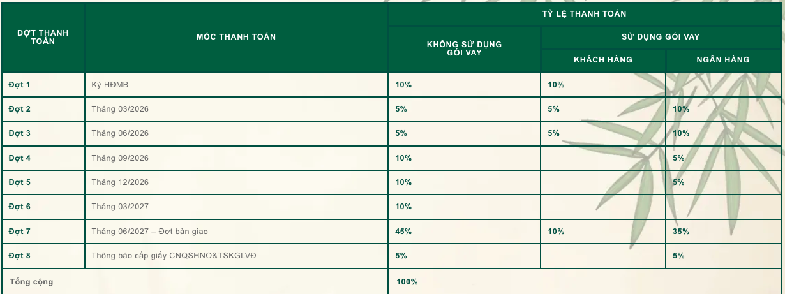This screenshot has height=294, width=785.
Task: Select the "Tháng 06/2027 – Đợt bàn giao" cell
Action: [149, 232]
